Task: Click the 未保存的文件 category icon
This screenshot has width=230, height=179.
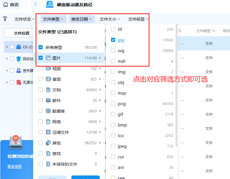Action: click(x=48, y=164)
